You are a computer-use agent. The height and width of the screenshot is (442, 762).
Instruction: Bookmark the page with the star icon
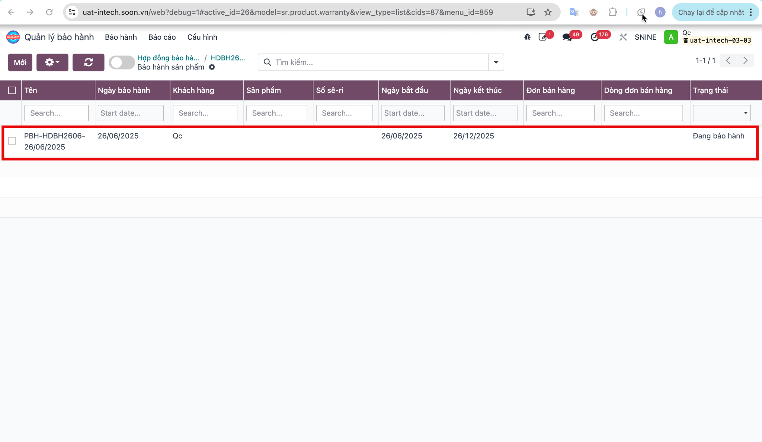pyautogui.click(x=548, y=12)
